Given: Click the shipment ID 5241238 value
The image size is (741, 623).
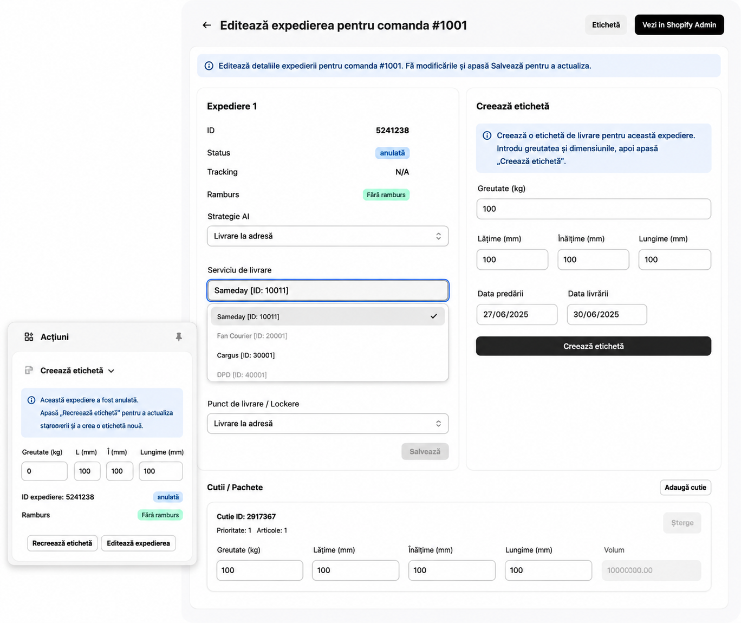Looking at the screenshot, I should tap(392, 131).
